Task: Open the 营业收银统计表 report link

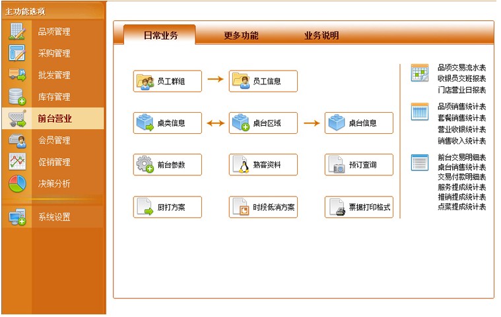Action: pyautogui.click(x=461, y=129)
